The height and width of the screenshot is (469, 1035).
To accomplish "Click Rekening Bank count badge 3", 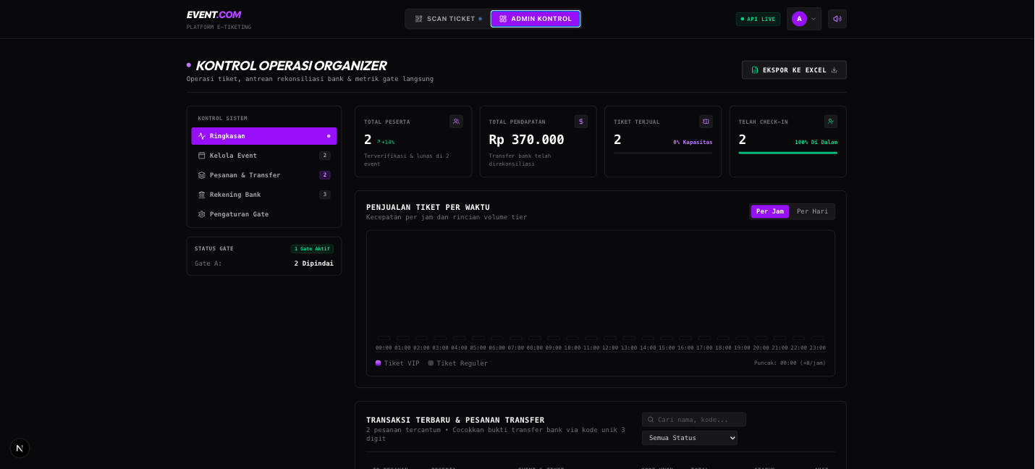I will coord(325,195).
